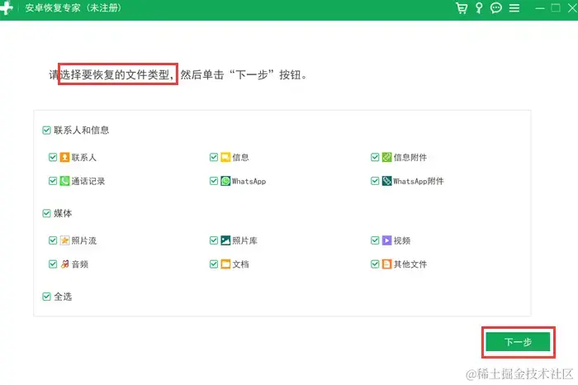This screenshot has height=385, width=578.
Task: Click the 照片流 star icon
Action: (64, 240)
